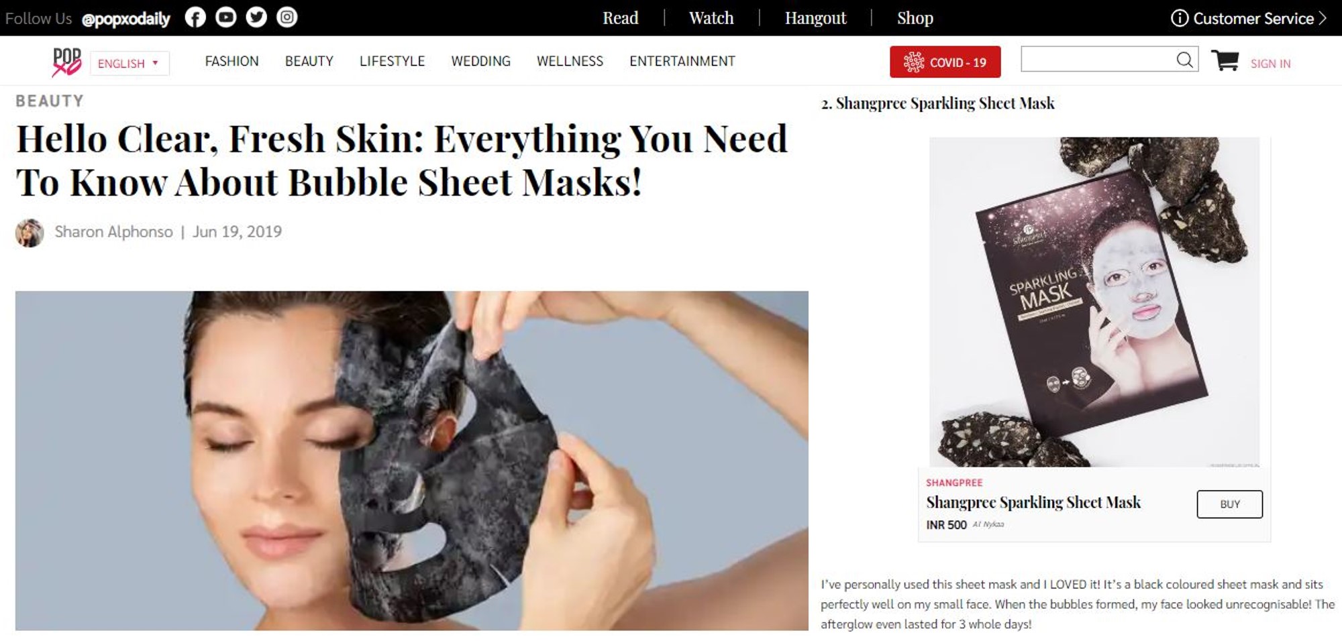
Task: Click the search magnifier icon
Action: click(1185, 60)
